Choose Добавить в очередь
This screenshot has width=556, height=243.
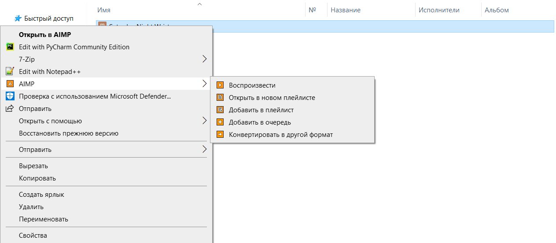[x=293, y=122]
